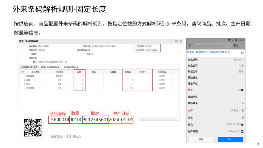Clear the 数量 value with X icon
Viewport: 263px width, 148px height.
[x=242, y=90]
